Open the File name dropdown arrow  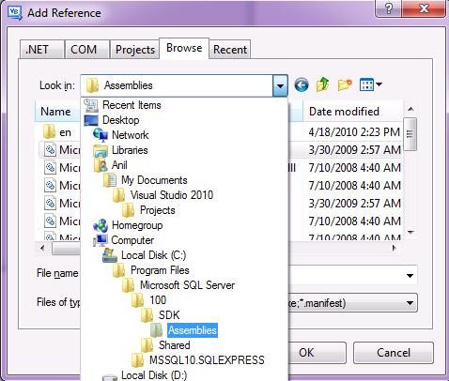[x=410, y=276]
